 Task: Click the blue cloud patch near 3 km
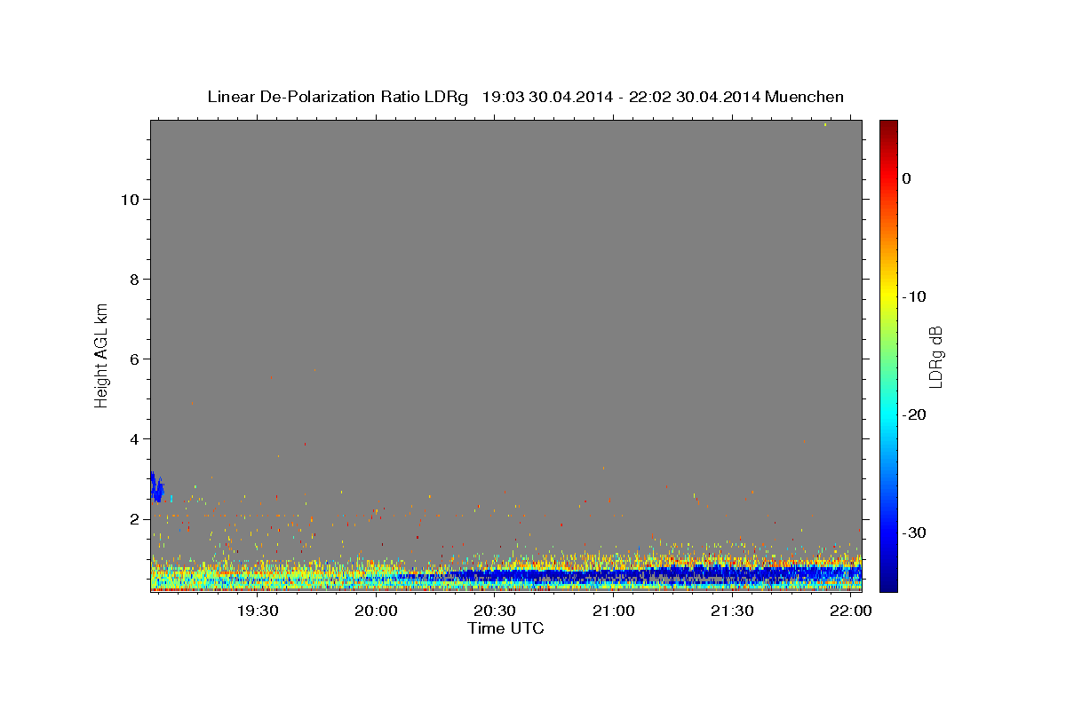[156, 486]
